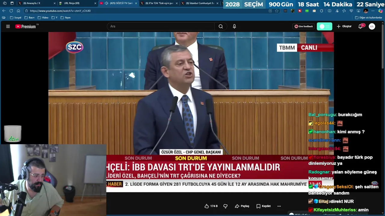Viewport: 385px width, 216px height.
Task: Expand the Video bookmarks folder
Action: (43, 18)
